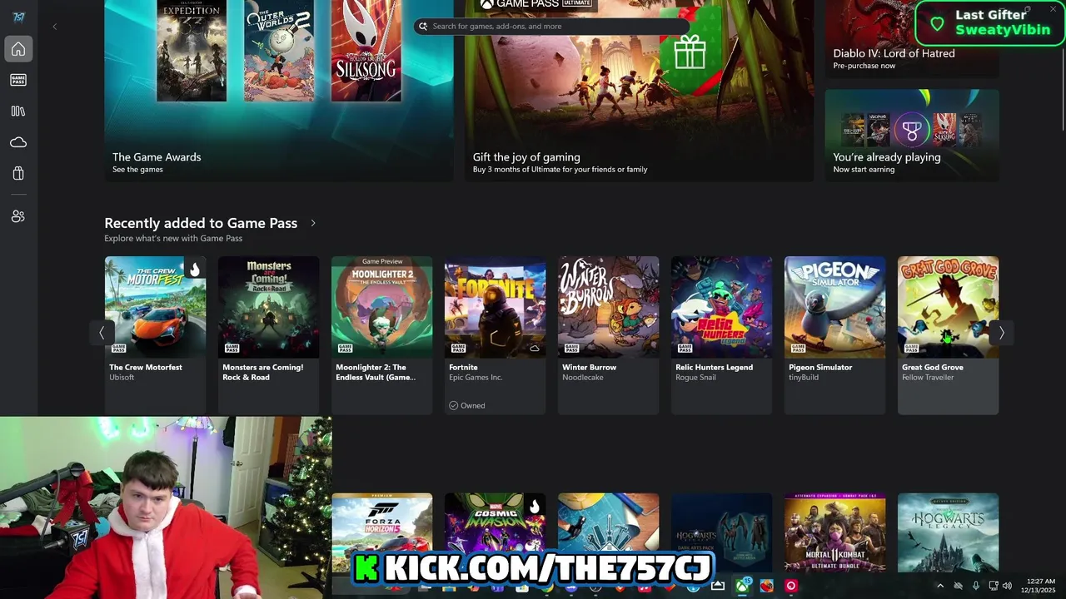The height and width of the screenshot is (599, 1066).
Task: Open Diablo IV: Lord of Hatred promo
Action: pyautogui.click(x=912, y=38)
